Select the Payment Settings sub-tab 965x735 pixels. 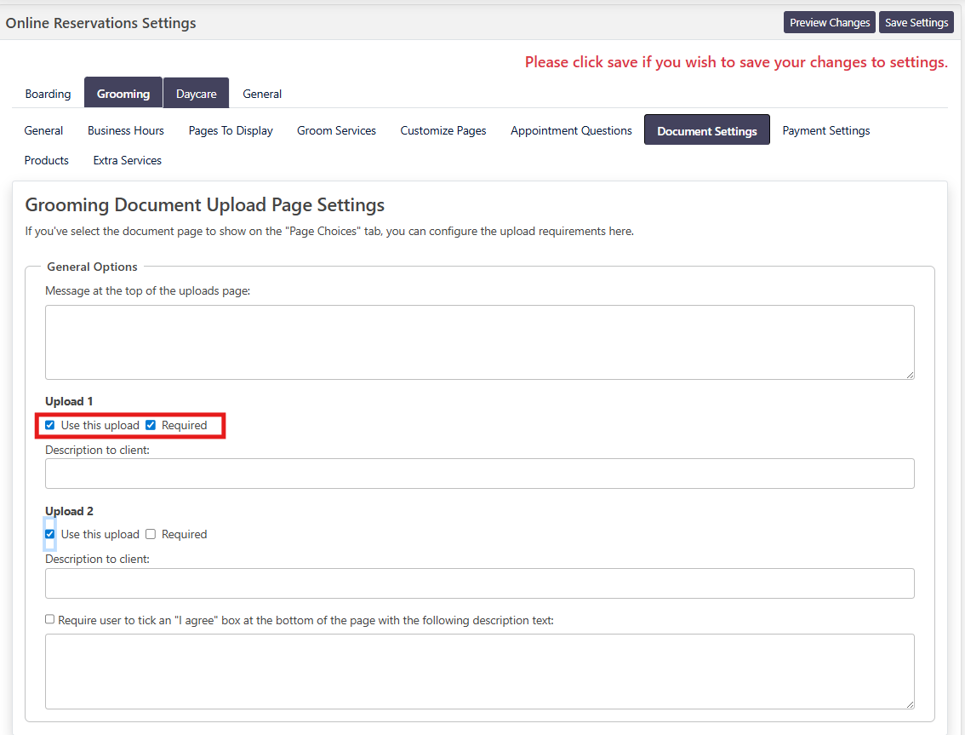click(x=825, y=130)
